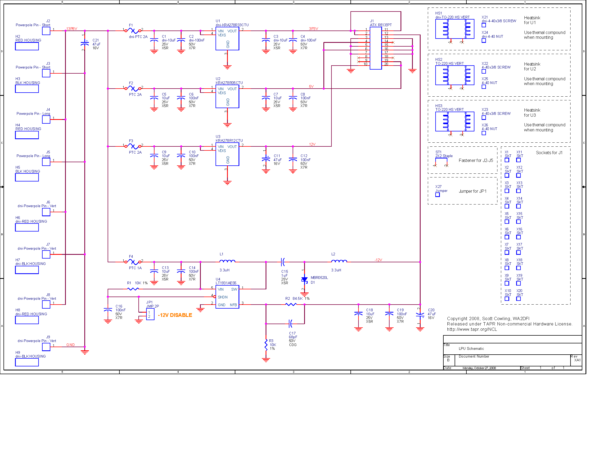Click the L2 3.3uH inductor symbol
The image size is (589, 455).
click(x=339, y=261)
